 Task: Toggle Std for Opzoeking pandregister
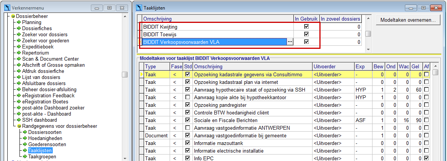point(188,105)
